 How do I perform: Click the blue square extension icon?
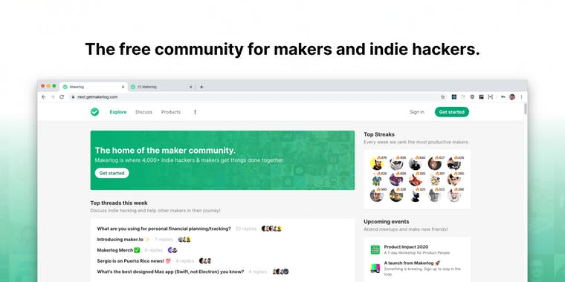454,96
